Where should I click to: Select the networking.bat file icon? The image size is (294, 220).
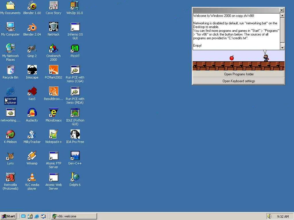tap(11, 113)
